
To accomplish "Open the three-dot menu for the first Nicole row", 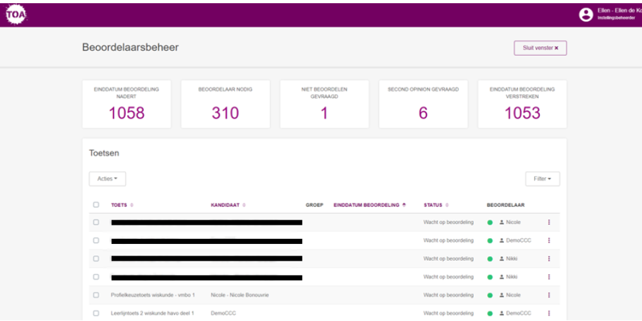I will 549,222.
